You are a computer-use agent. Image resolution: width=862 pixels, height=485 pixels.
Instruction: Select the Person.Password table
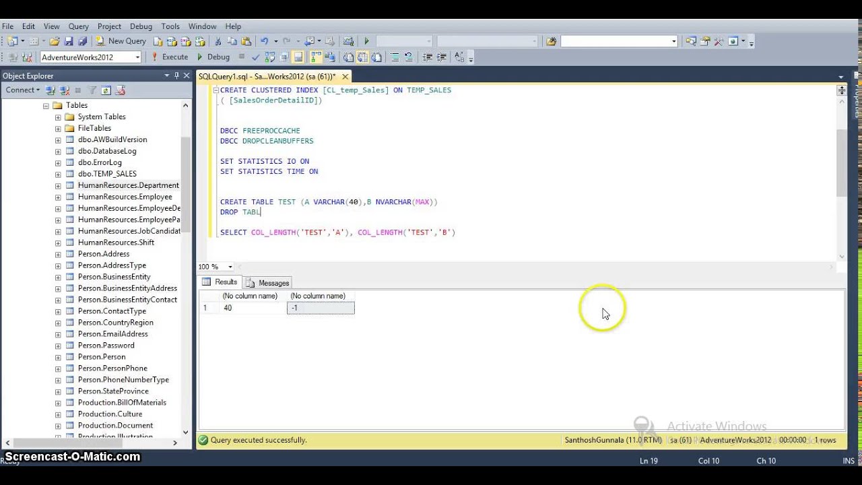[106, 346]
